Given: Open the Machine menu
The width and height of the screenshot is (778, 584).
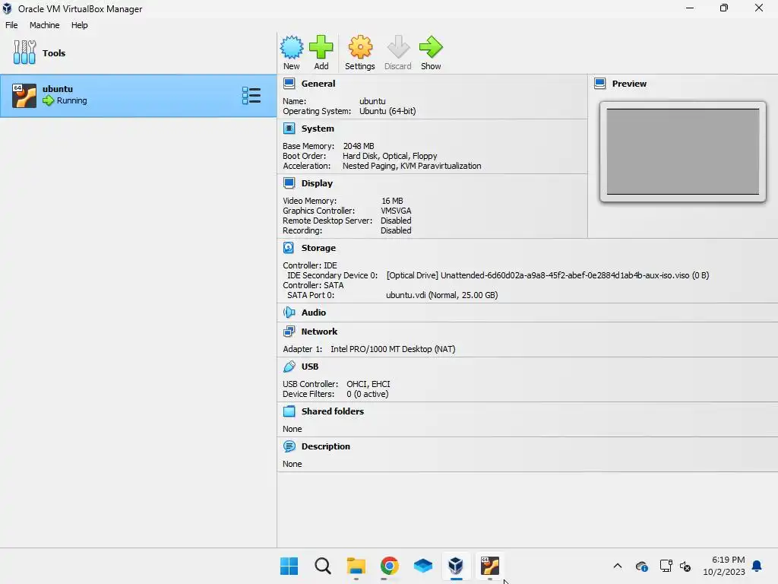Looking at the screenshot, I should coord(44,25).
